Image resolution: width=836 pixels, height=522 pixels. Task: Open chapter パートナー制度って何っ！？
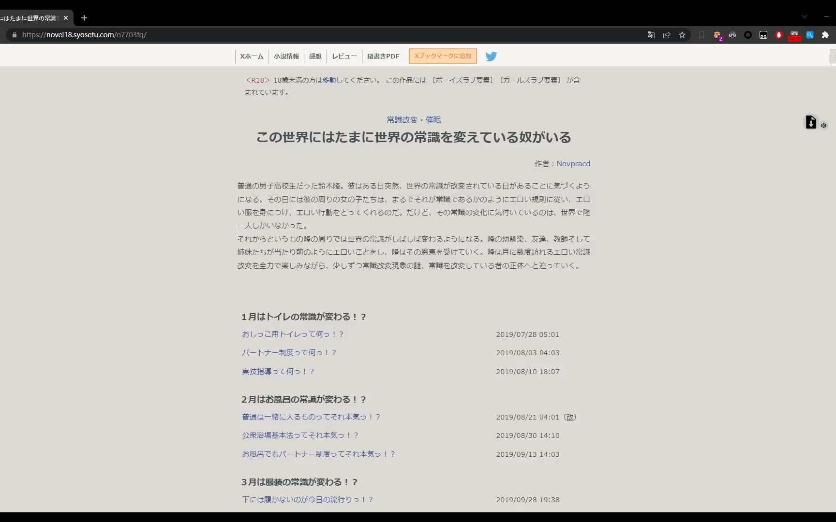(289, 353)
